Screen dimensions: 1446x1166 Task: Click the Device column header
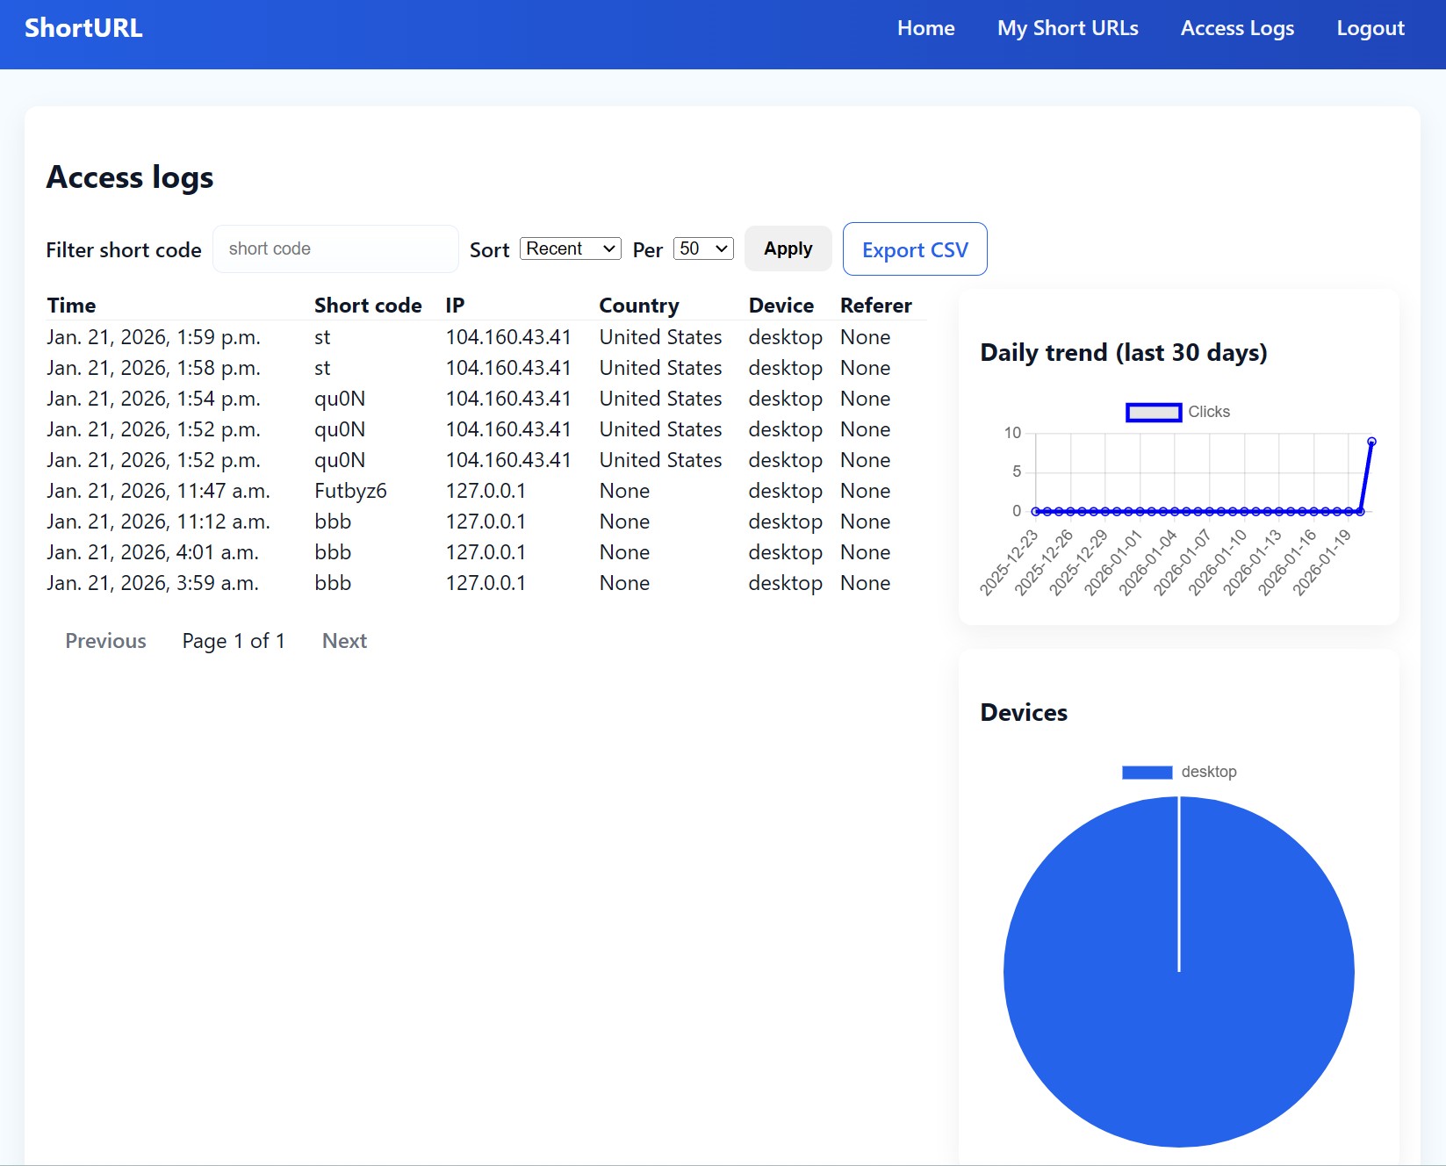click(x=781, y=306)
